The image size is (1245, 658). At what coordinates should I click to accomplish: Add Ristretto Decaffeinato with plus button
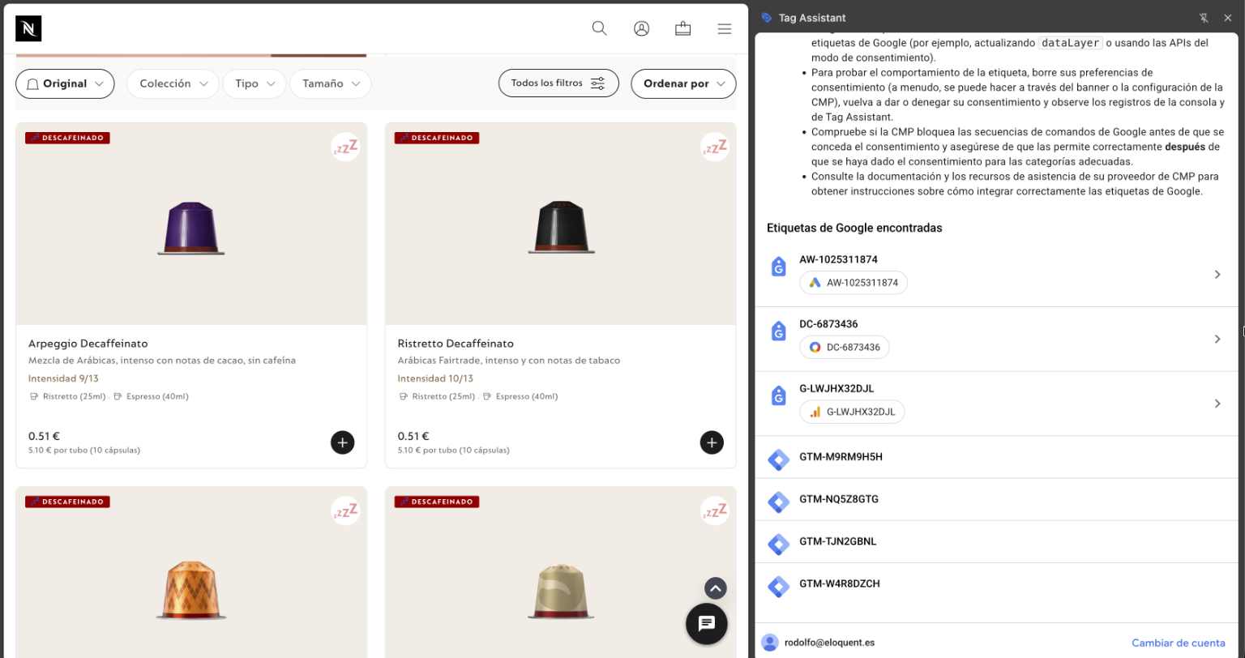click(x=712, y=442)
